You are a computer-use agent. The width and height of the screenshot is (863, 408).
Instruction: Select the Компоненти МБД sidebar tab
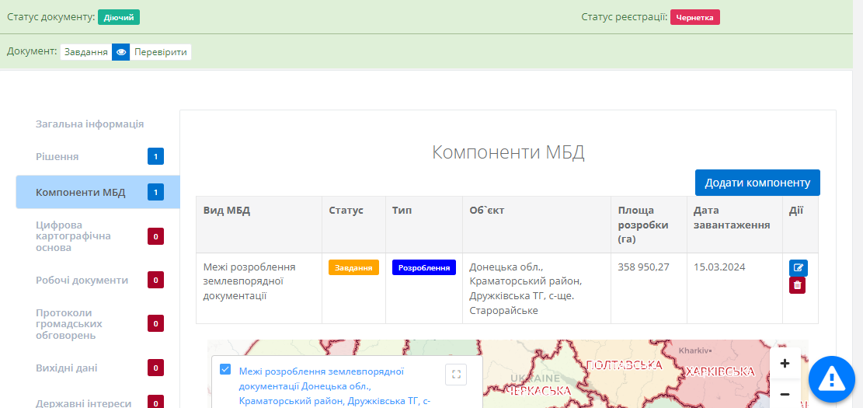tap(80, 192)
